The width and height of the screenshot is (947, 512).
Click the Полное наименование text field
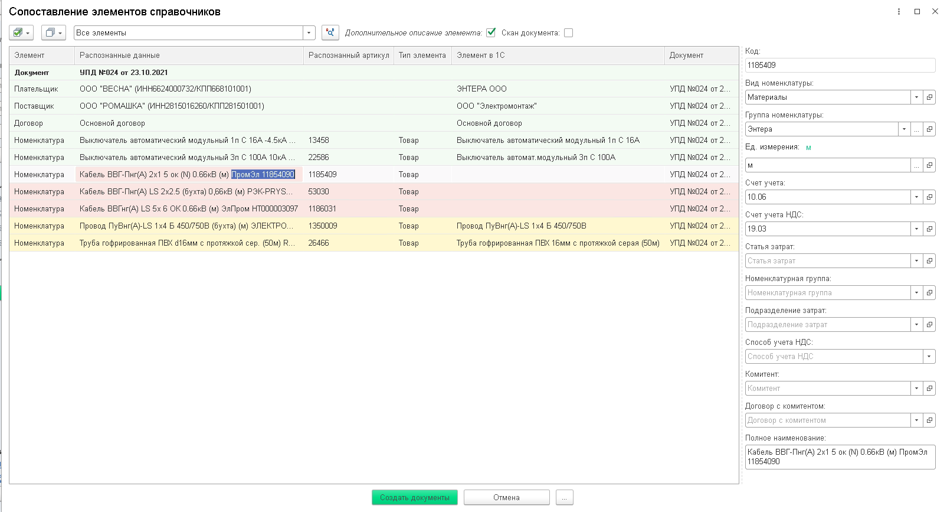840,457
